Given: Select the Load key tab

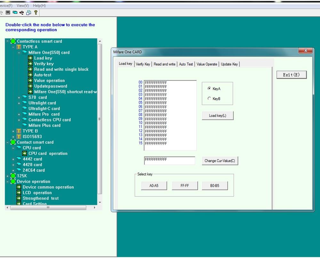Looking at the screenshot, I should pyautogui.click(x=125, y=64).
